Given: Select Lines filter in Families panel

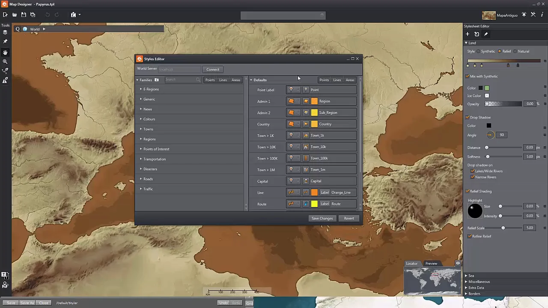Looking at the screenshot, I should [223, 80].
